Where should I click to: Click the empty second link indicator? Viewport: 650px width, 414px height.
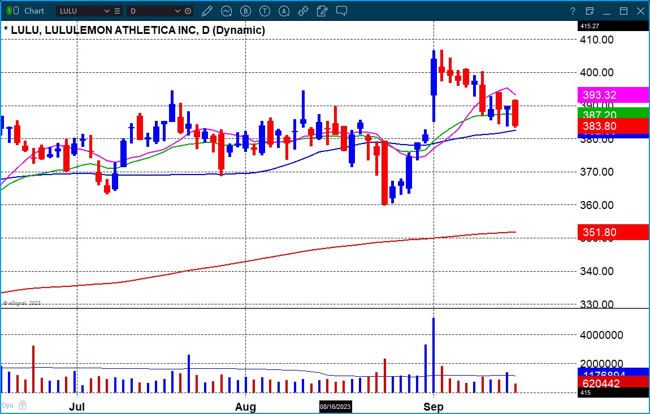tap(16, 11)
